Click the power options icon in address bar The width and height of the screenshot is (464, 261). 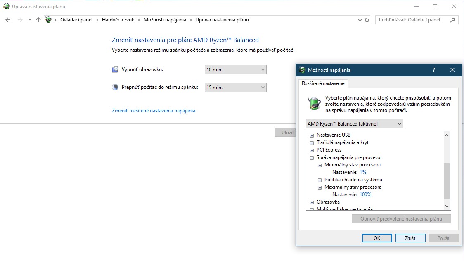[x=49, y=20]
